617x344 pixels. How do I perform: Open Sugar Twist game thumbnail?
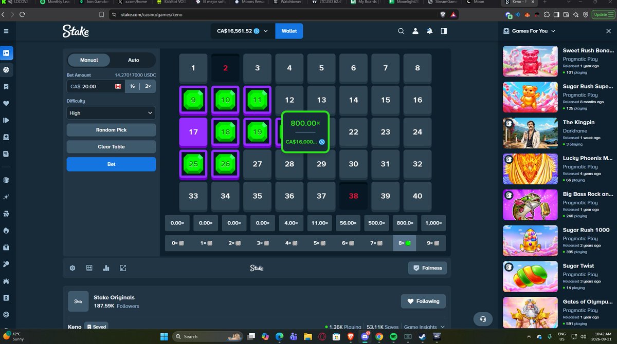530,277
